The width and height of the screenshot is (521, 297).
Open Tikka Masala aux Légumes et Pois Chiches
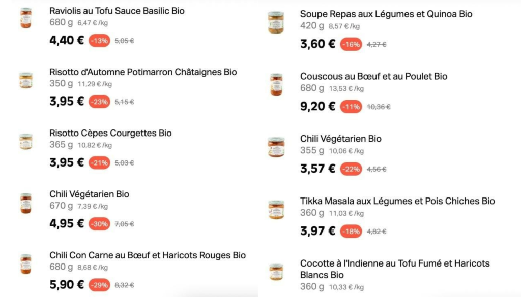(x=398, y=201)
